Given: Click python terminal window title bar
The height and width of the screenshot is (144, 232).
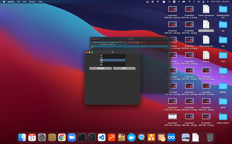Looking at the screenshot, I should click(x=130, y=39).
